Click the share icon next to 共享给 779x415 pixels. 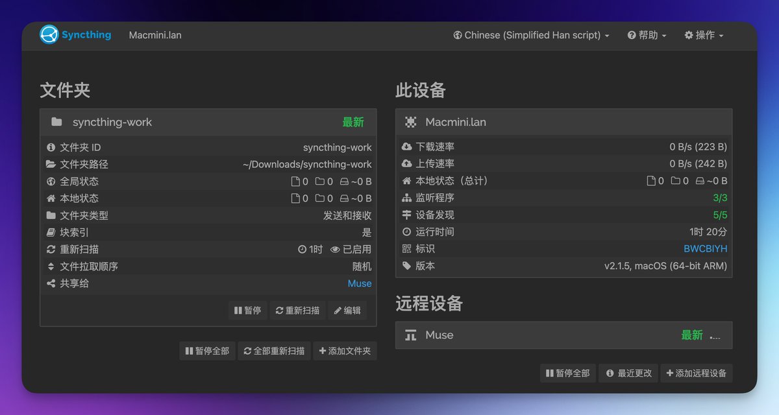[x=51, y=283]
